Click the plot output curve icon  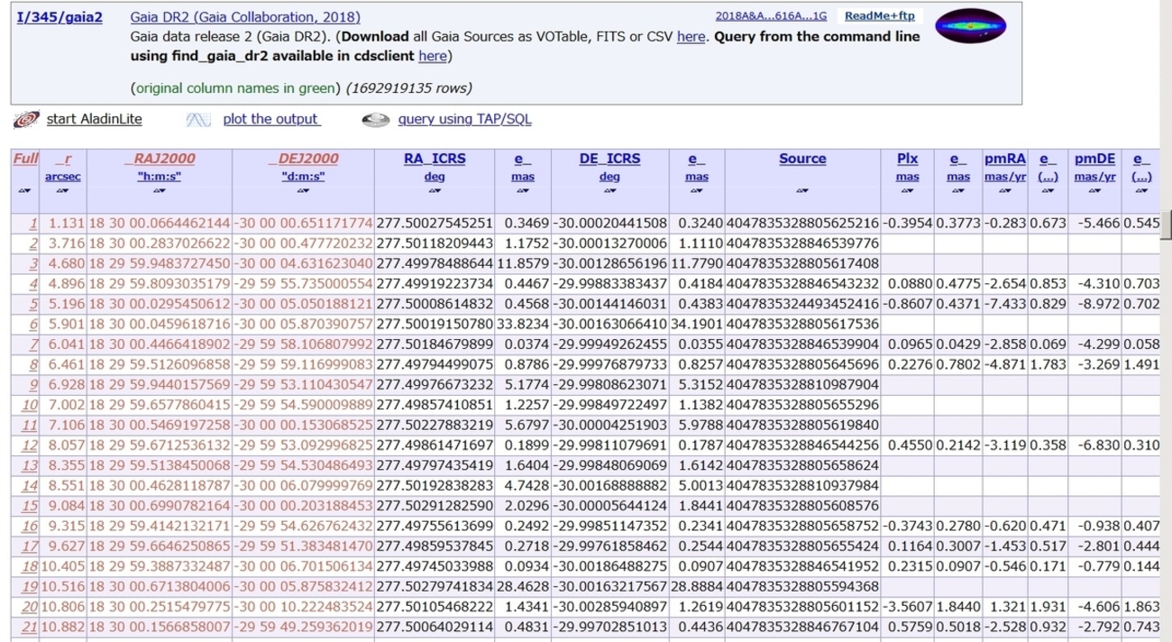coord(198,120)
